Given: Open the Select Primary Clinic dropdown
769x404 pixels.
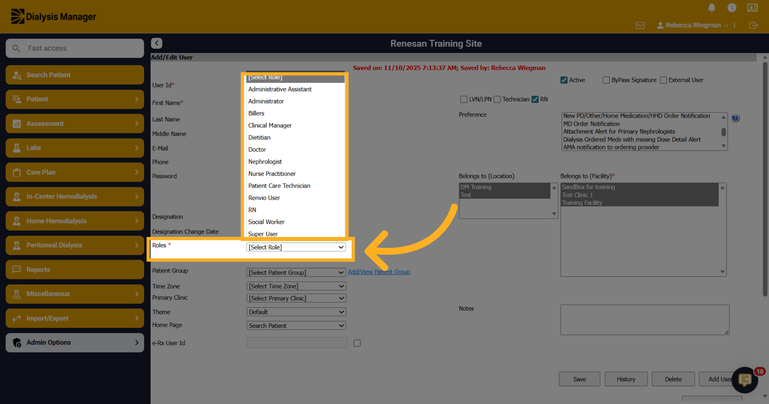Looking at the screenshot, I should (x=296, y=298).
